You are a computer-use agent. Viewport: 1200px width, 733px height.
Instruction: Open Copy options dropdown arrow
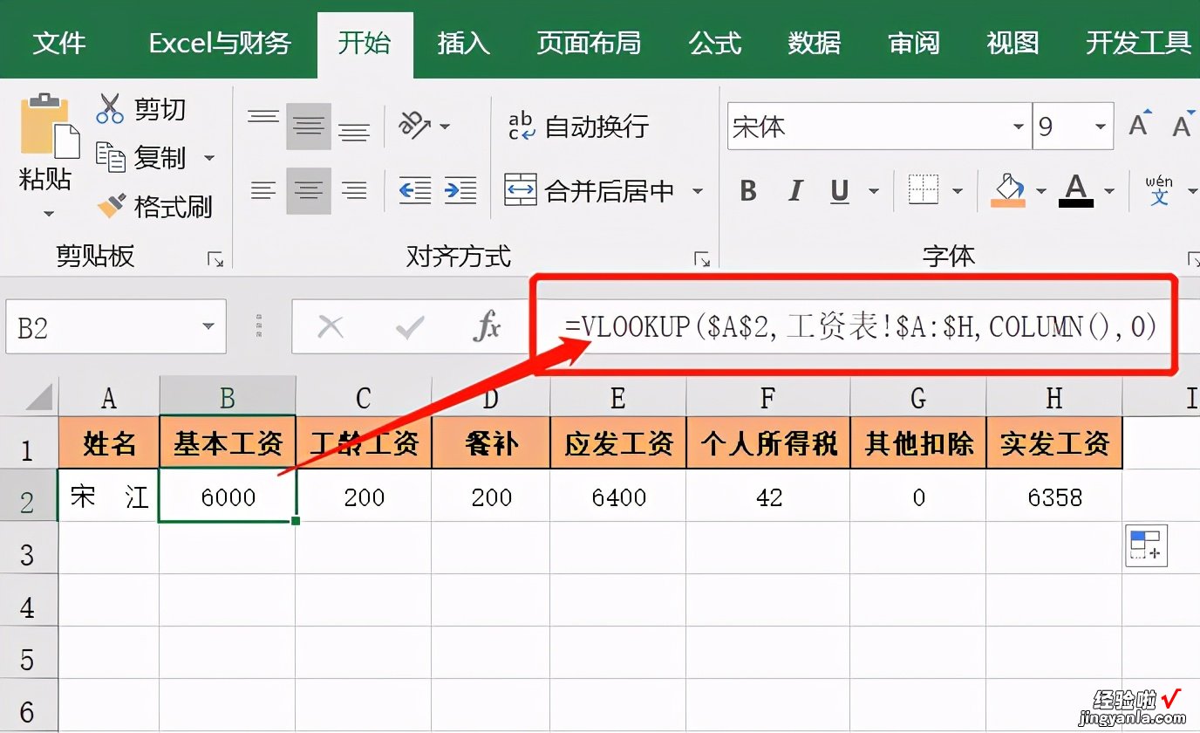(x=209, y=158)
